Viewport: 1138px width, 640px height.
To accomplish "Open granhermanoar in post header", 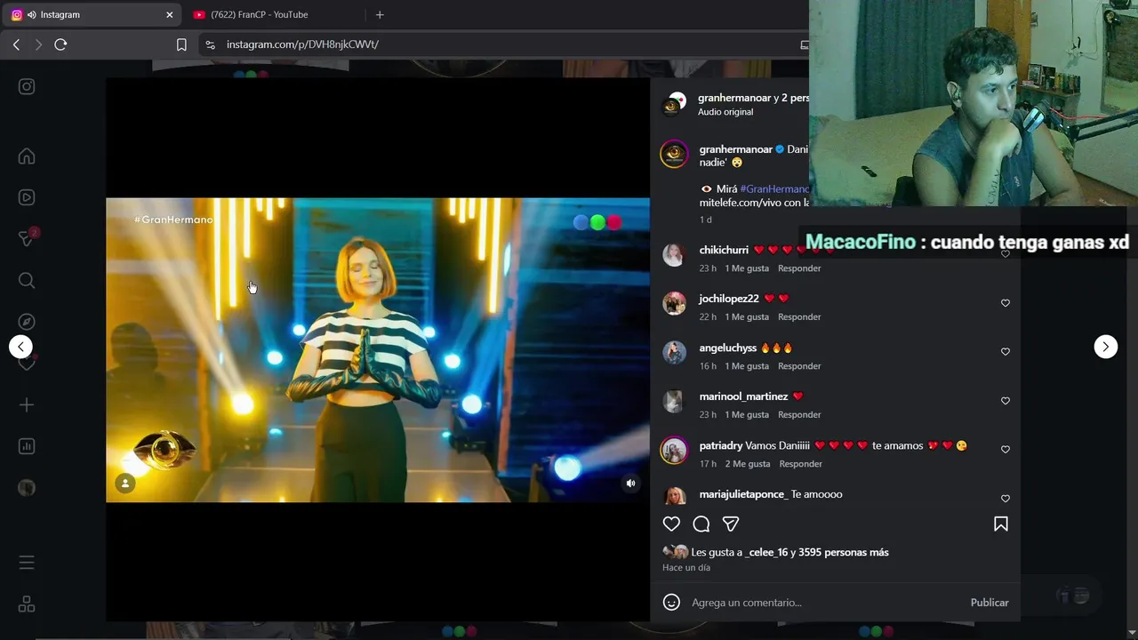I will [734, 98].
